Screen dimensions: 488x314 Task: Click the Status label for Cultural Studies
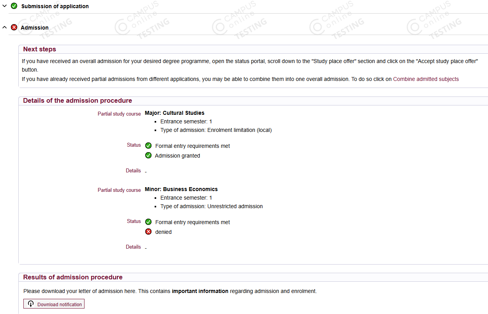click(x=134, y=145)
